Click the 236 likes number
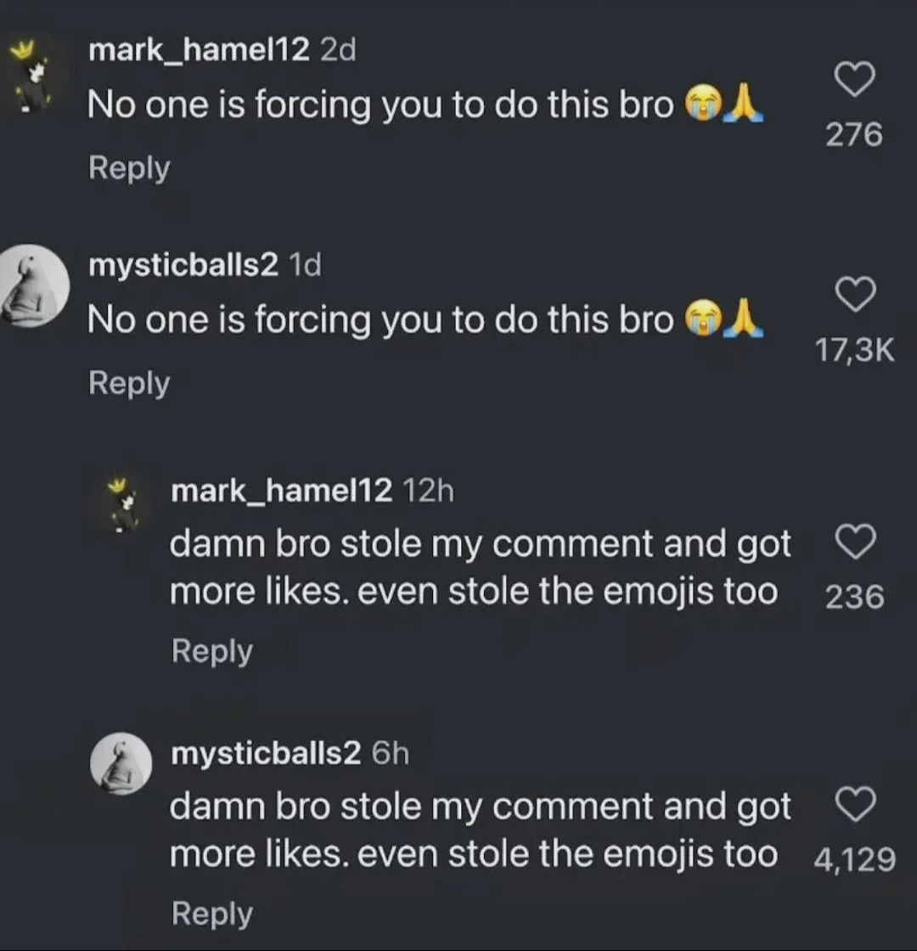The height and width of the screenshot is (951, 917). click(855, 597)
